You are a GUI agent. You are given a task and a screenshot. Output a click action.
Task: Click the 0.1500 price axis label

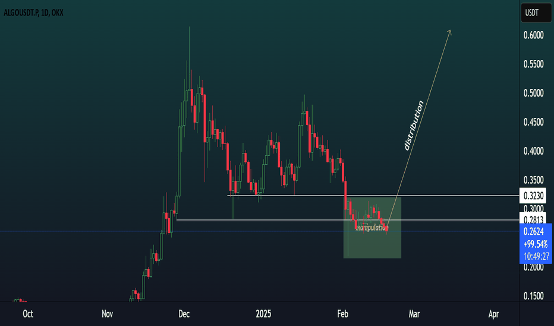pos(534,296)
